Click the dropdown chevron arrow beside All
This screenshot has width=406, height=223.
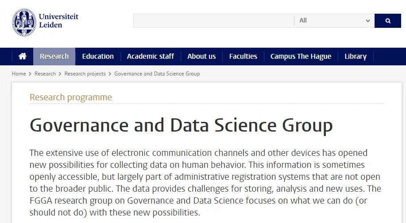[367, 21]
